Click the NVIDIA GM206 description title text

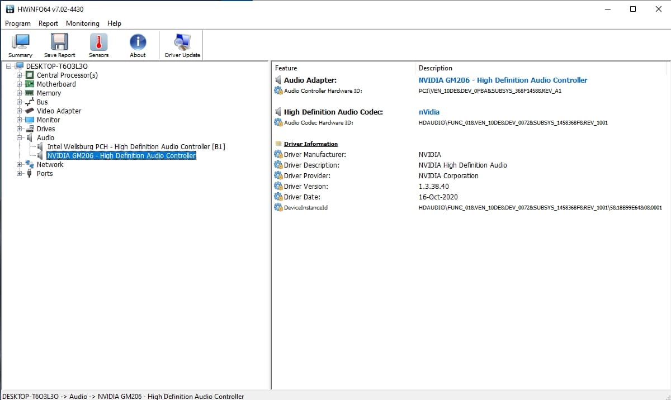(x=503, y=80)
